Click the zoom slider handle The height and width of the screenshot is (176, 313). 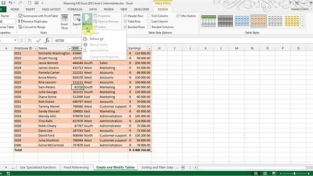(294, 174)
